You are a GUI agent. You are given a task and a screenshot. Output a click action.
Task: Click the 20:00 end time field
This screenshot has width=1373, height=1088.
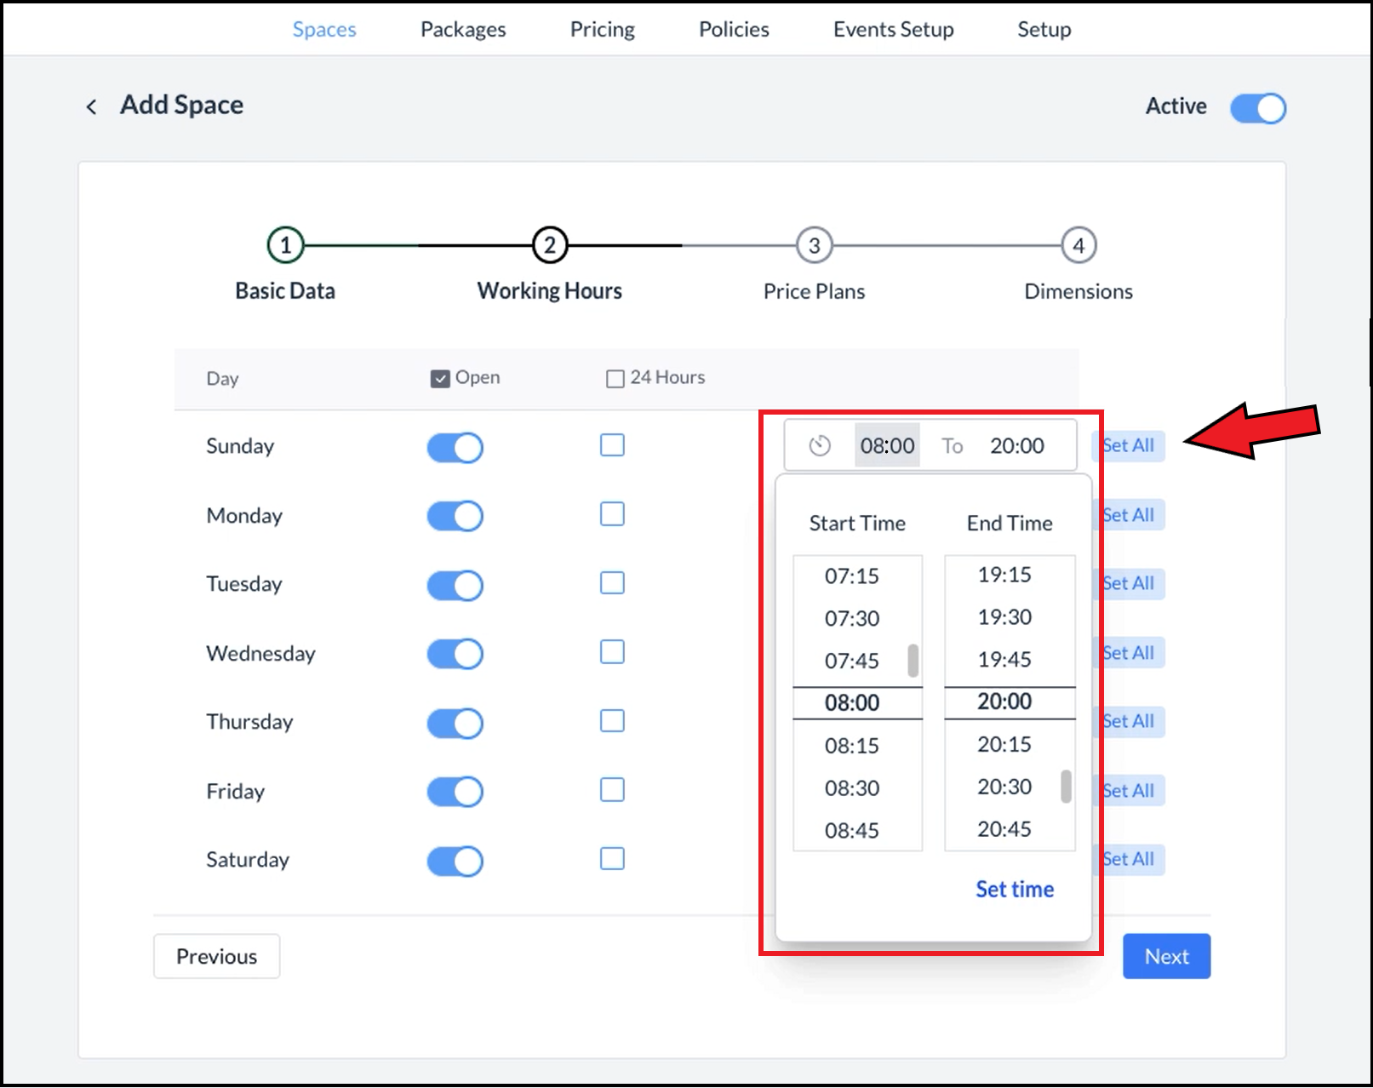click(1016, 445)
